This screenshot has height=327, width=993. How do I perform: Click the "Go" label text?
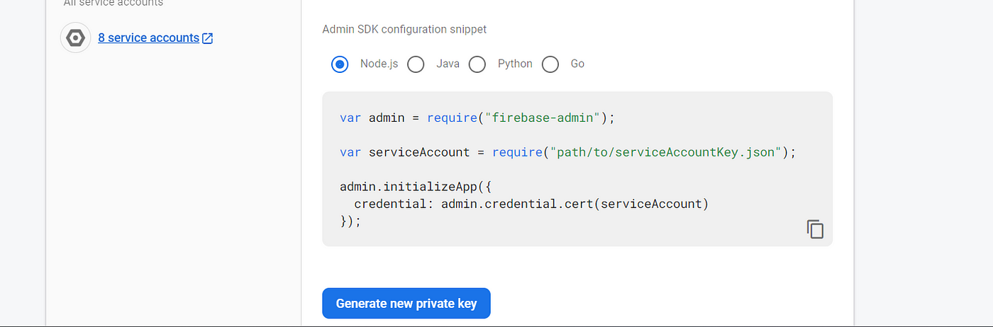coord(577,64)
